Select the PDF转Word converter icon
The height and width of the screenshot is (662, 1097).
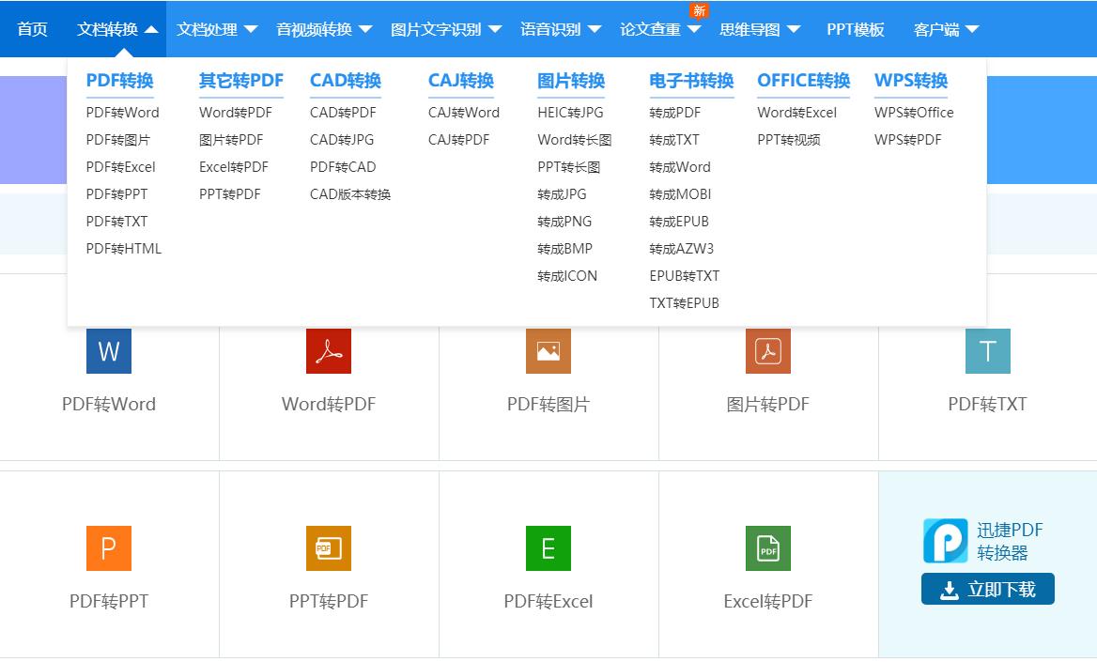pos(109,350)
